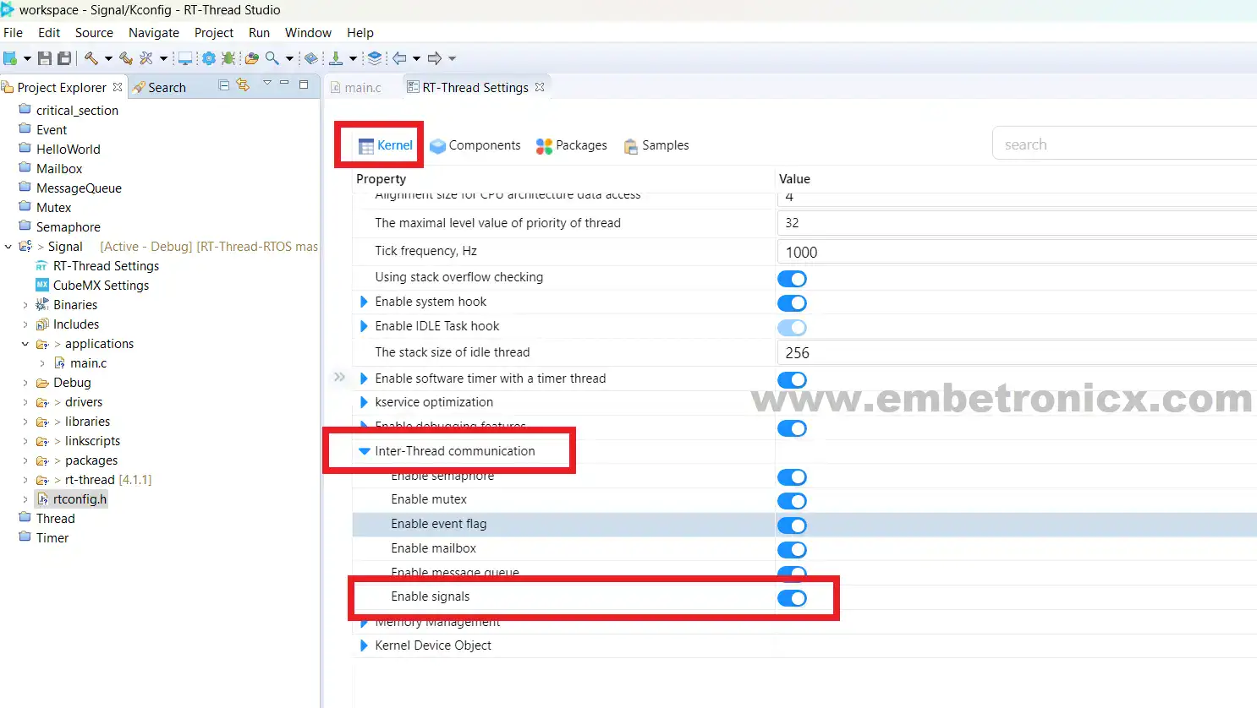The height and width of the screenshot is (708, 1257).
Task: Click the magnifier Search toolbar icon
Action: click(272, 58)
